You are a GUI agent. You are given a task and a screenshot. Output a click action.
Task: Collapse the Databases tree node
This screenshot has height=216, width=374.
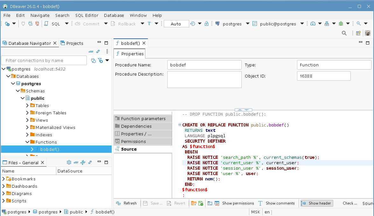[x=8, y=76]
